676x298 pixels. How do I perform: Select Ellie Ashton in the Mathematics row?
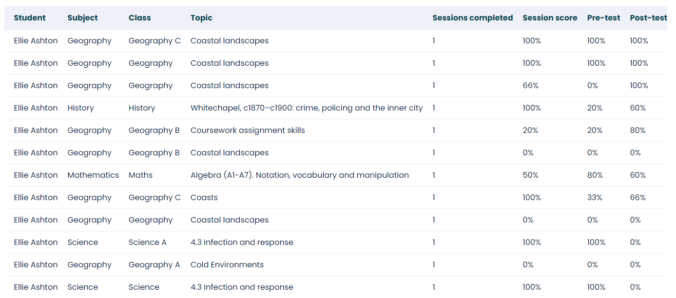pos(36,175)
